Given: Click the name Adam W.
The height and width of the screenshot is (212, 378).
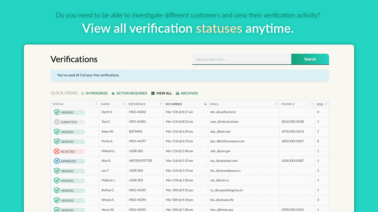Looking at the screenshot, I should point(107,131).
